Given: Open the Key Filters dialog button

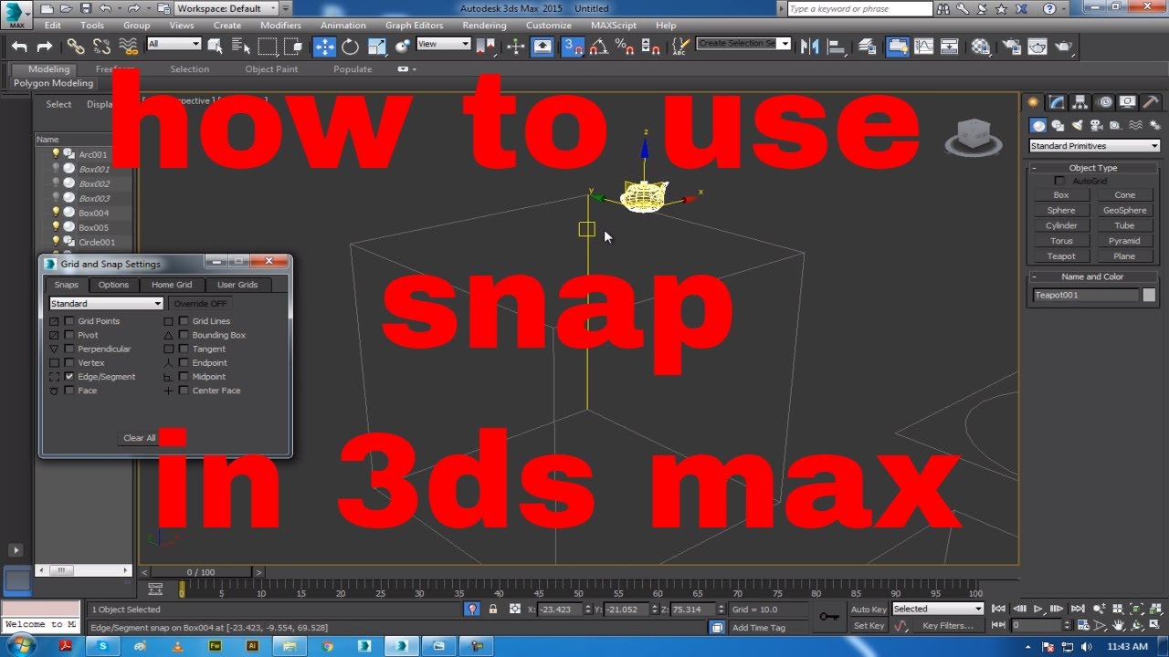Looking at the screenshot, I should tap(948, 626).
